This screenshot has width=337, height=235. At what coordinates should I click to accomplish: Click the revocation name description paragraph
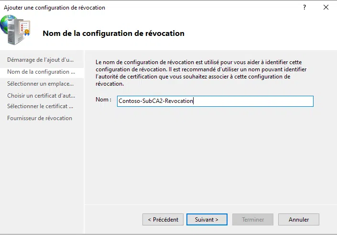pyautogui.click(x=201, y=73)
